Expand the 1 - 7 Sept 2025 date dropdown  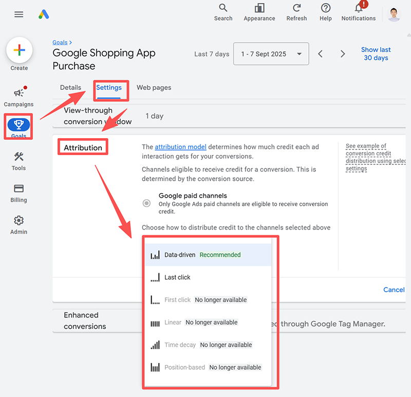click(271, 54)
